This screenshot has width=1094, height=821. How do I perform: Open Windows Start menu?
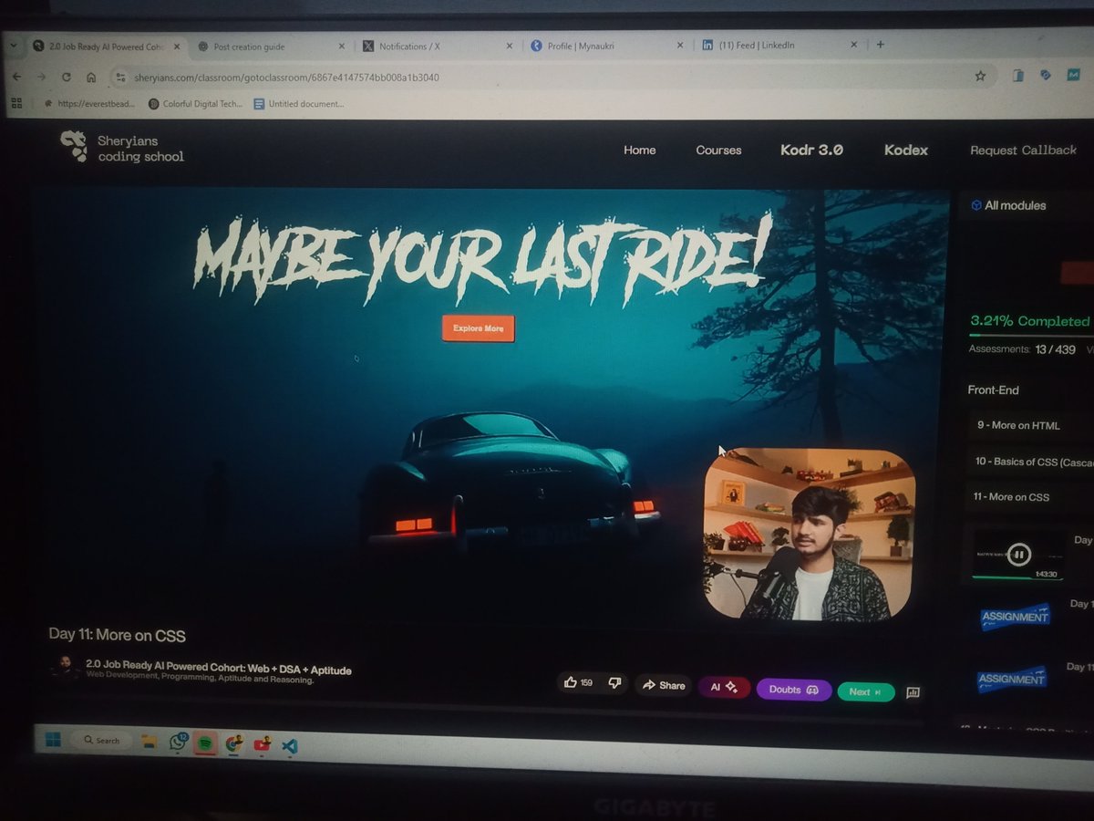click(52, 739)
